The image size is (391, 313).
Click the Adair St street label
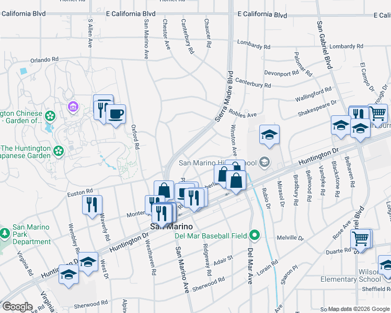pyautogui.click(x=223, y=260)
